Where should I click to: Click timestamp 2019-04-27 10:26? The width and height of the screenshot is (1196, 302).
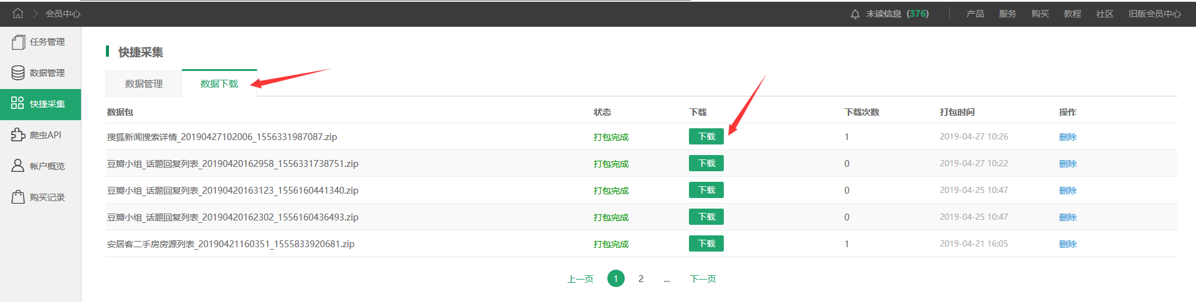tap(974, 136)
